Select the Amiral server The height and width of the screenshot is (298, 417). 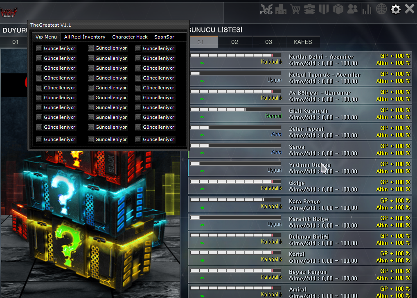point(300,291)
